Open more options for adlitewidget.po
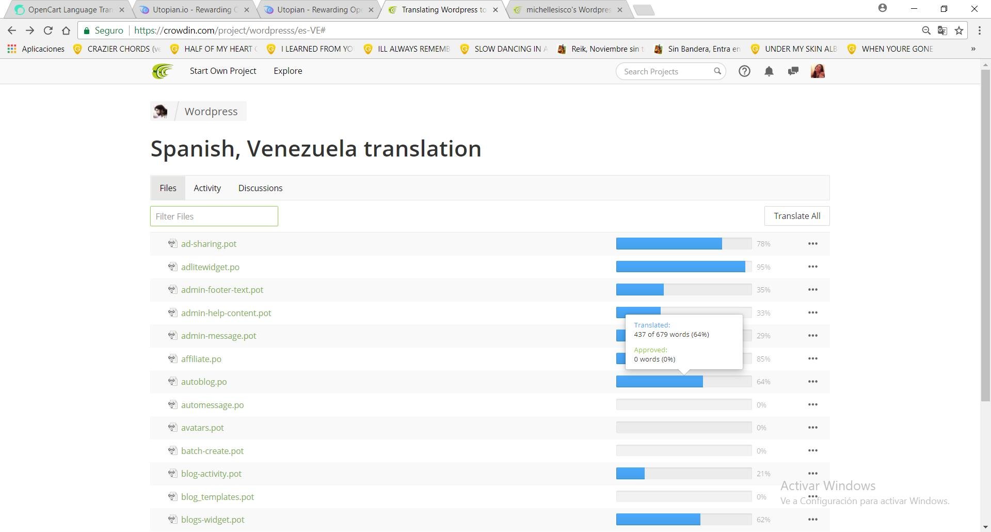 (x=812, y=267)
